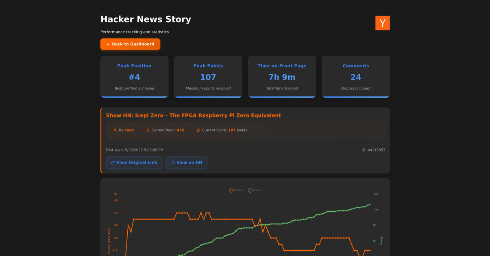
Task: Click the story title Show HN: Icepi Zero
Action: click(193, 115)
